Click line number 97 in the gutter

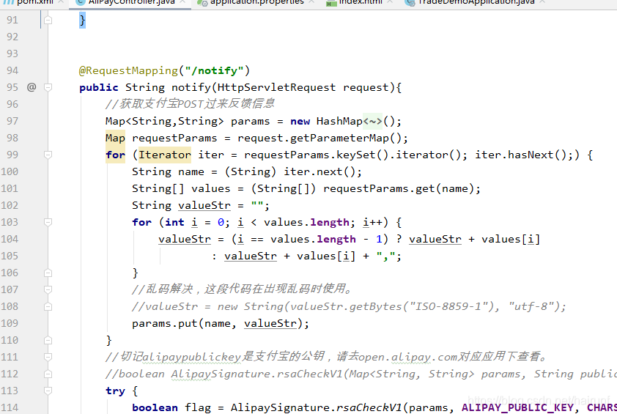point(12,121)
